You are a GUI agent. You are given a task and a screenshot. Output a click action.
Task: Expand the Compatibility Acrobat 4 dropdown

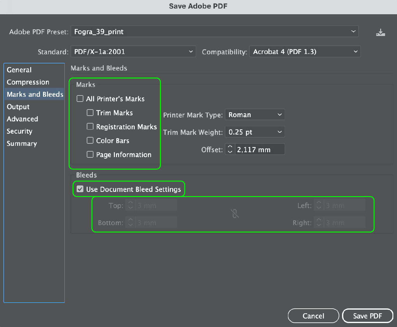tap(305, 52)
